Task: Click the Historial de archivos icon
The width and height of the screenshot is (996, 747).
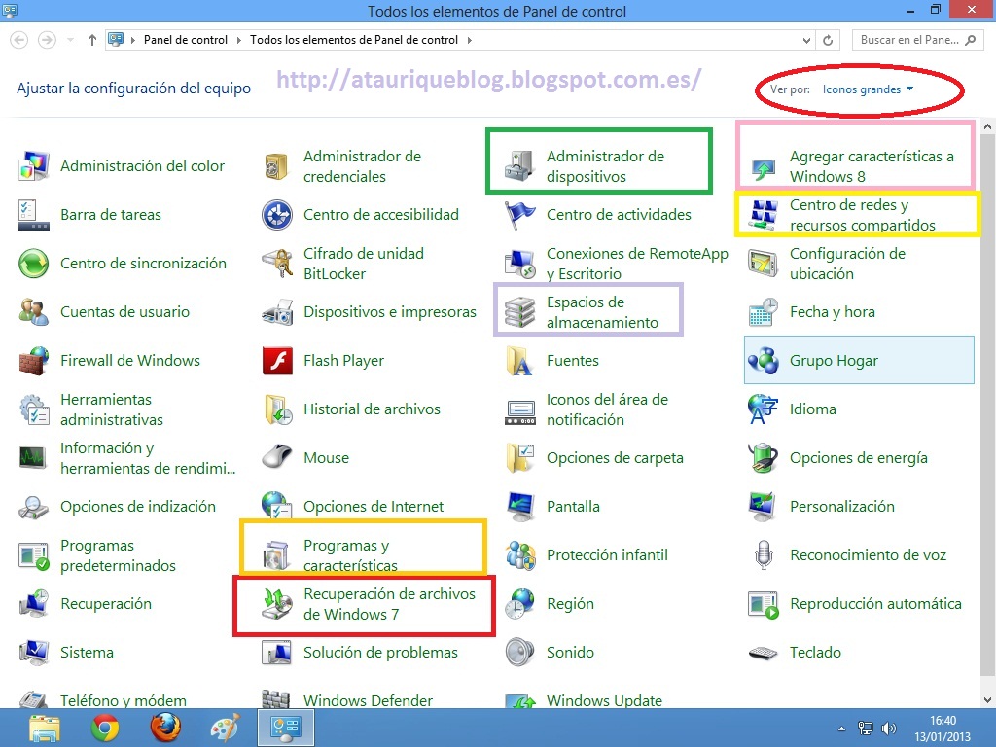Action: click(x=277, y=409)
